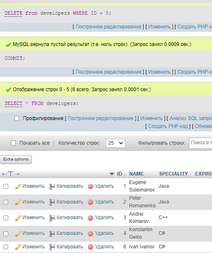Click the green checkmark icon beside Отображение строк message
This screenshot has width=212, height=253.
tap(8, 89)
